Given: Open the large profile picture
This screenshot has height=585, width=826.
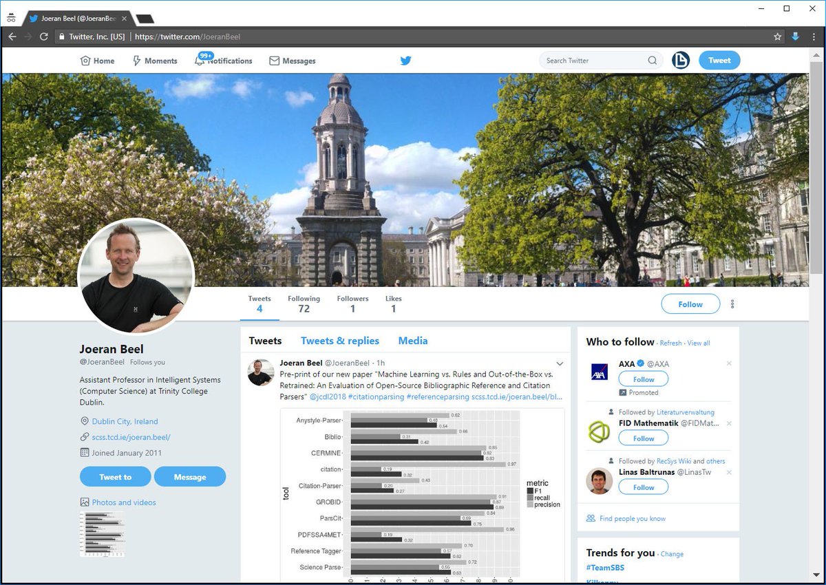Looking at the screenshot, I should (x=136, y=277).
